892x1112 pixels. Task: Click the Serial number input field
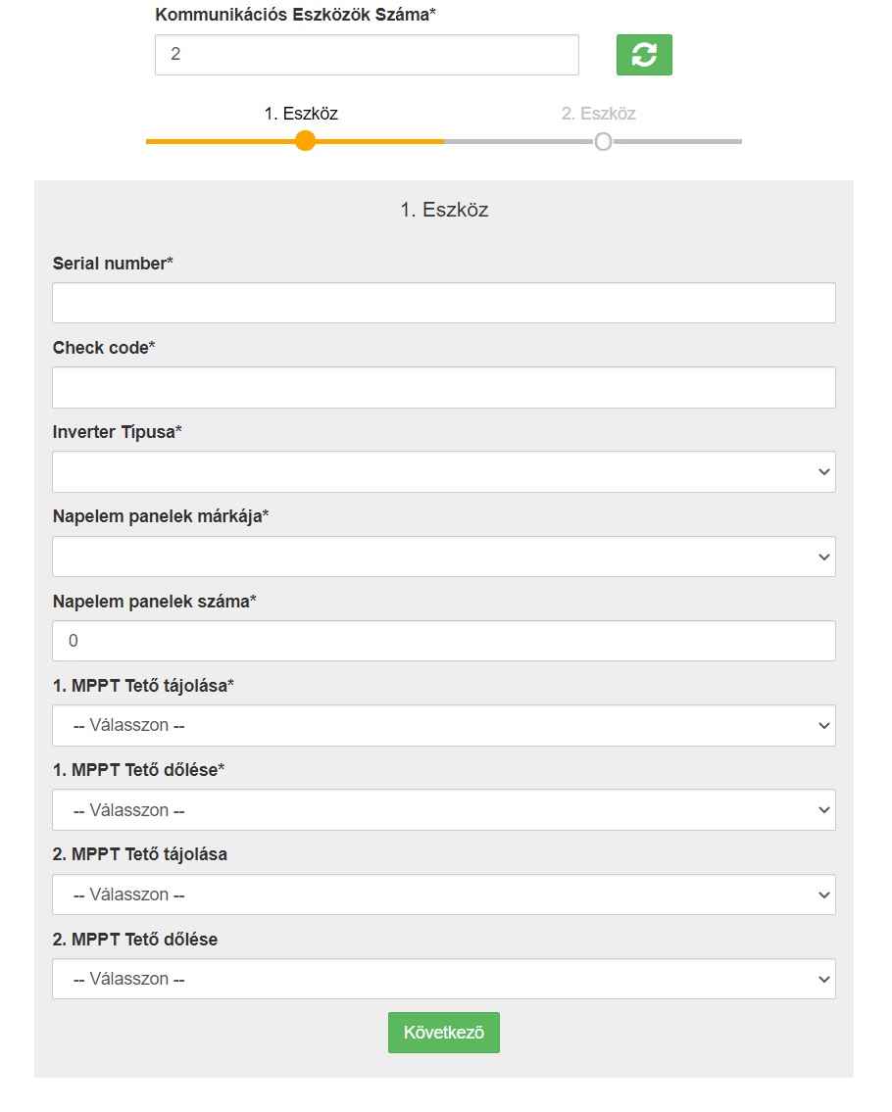[443, 303]
